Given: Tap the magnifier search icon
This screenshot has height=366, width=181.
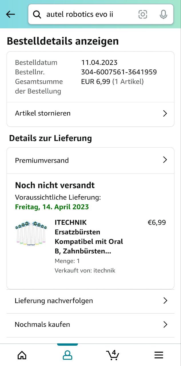Looking at the screenshot, I should [37, 14].
